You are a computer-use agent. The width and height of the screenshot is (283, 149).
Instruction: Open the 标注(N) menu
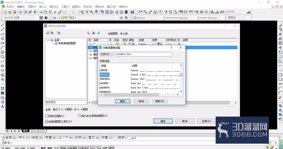pos(88,7)
